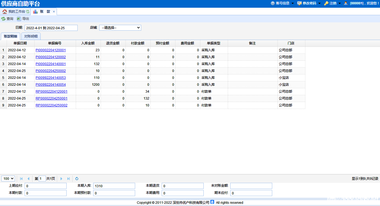Switch to the 对账明细 tab
Image resolution: width=380 pixels, height=206 pixels.
point(31,36)
